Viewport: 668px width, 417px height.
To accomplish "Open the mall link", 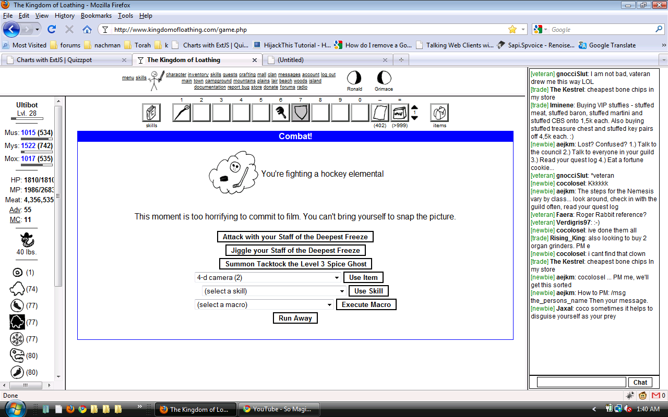I will [x=261, y=75].
